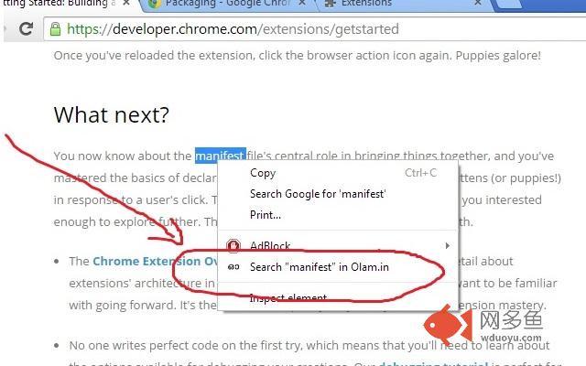
Task: Click the browser reload button
Action: pos(26,28)
